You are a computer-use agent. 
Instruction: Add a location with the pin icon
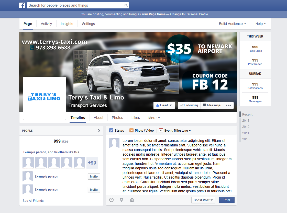(122, 200)
